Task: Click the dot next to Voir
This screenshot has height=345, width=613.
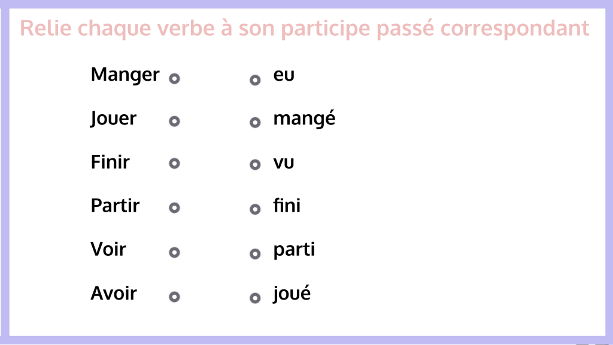Action: coord(174,252)
